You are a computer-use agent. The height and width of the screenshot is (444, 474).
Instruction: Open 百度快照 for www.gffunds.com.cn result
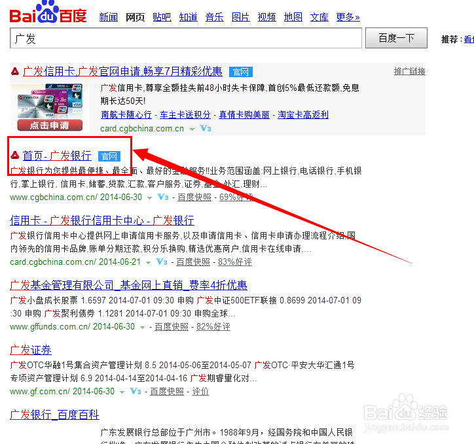(x=172, y=326)
